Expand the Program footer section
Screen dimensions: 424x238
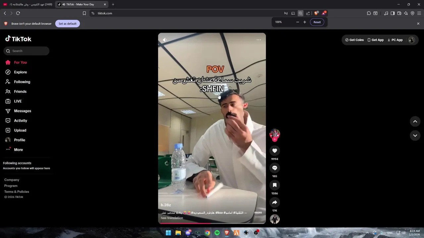pos(11,186)
